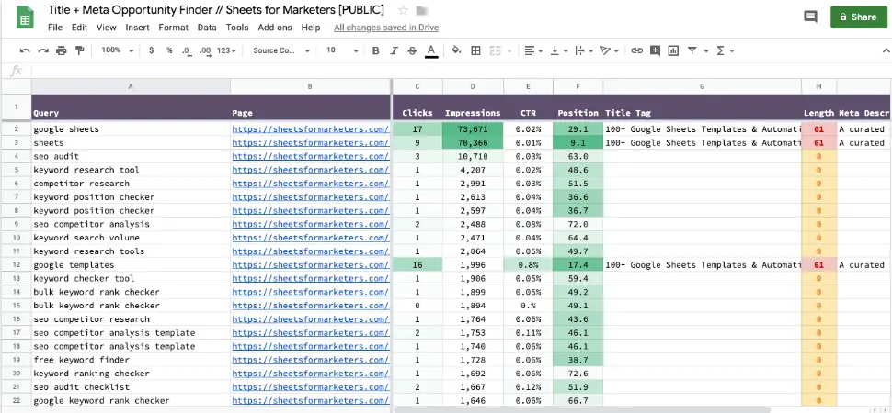
Task: Expand the functions dropdown arrow
Action: 732,51
